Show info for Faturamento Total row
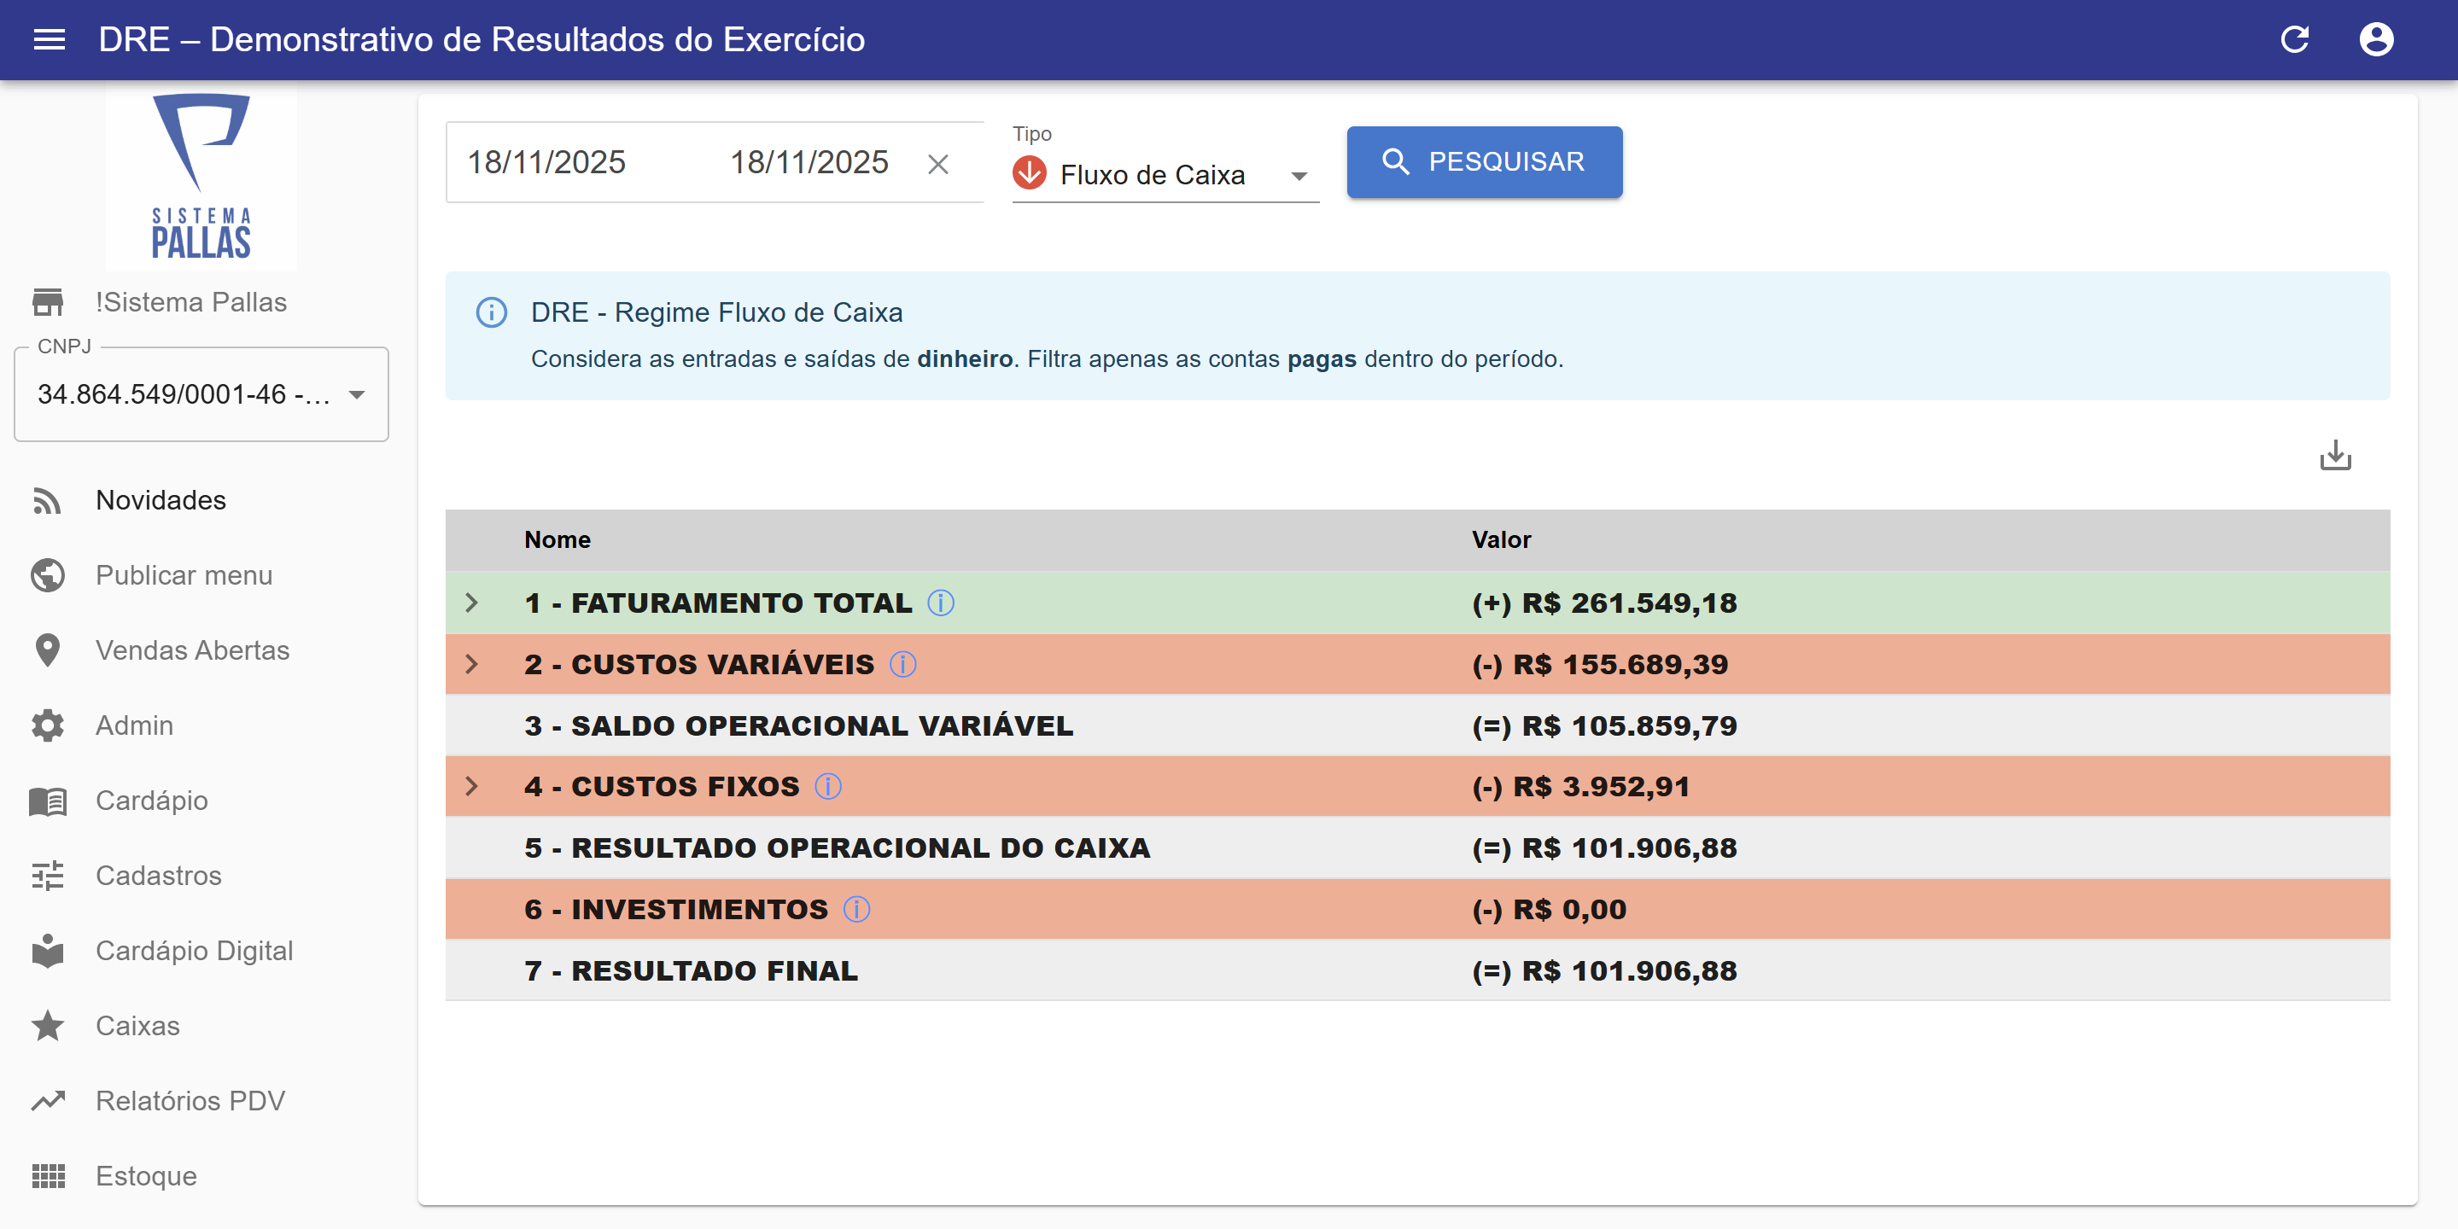 click(940, 603)
